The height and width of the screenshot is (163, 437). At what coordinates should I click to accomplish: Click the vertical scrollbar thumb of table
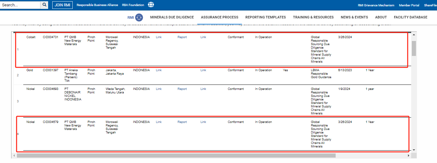[x=414, y=48]
